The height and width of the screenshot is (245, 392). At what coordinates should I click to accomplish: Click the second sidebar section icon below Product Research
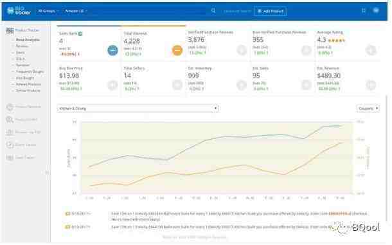[x=10, y=120]
